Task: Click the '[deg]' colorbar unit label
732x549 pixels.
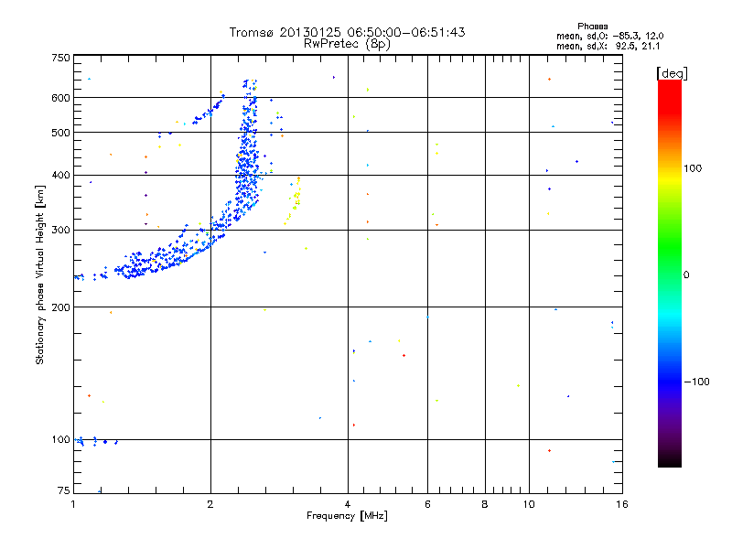Action: point(672,73)
